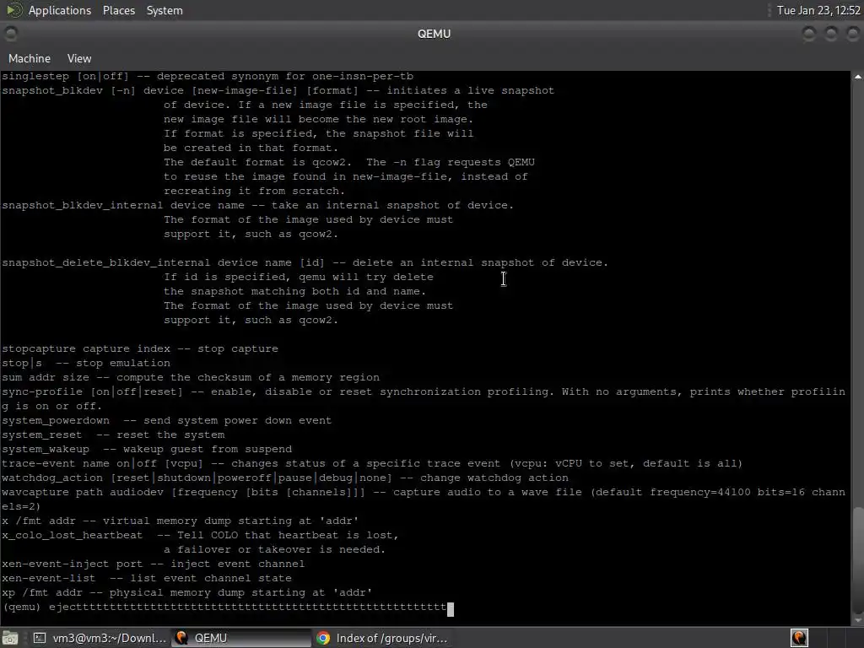864x648 pixels.
Task: Click the 'trace-event name on|off' line
Action: (372, 463)
